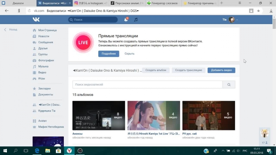Click the Yandex Я home button
This screenshot has height=155, width=276.
tap(19, 11)
